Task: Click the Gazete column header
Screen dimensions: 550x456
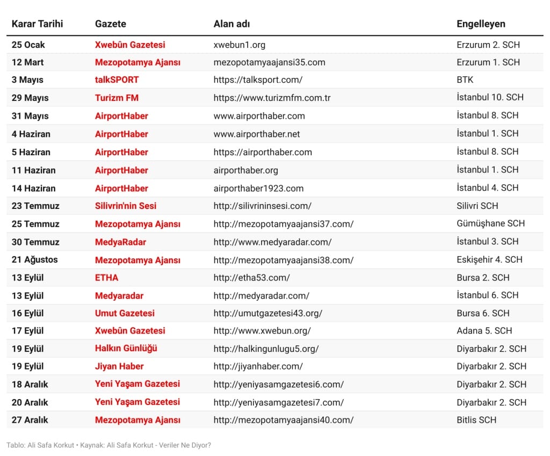Action: click(111, 24)
